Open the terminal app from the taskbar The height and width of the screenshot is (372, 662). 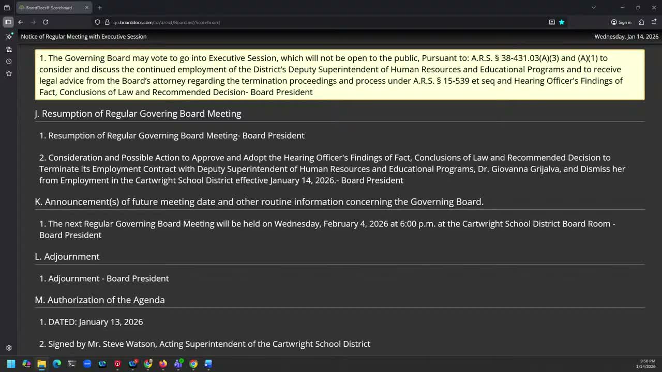[x=72, y=364]
